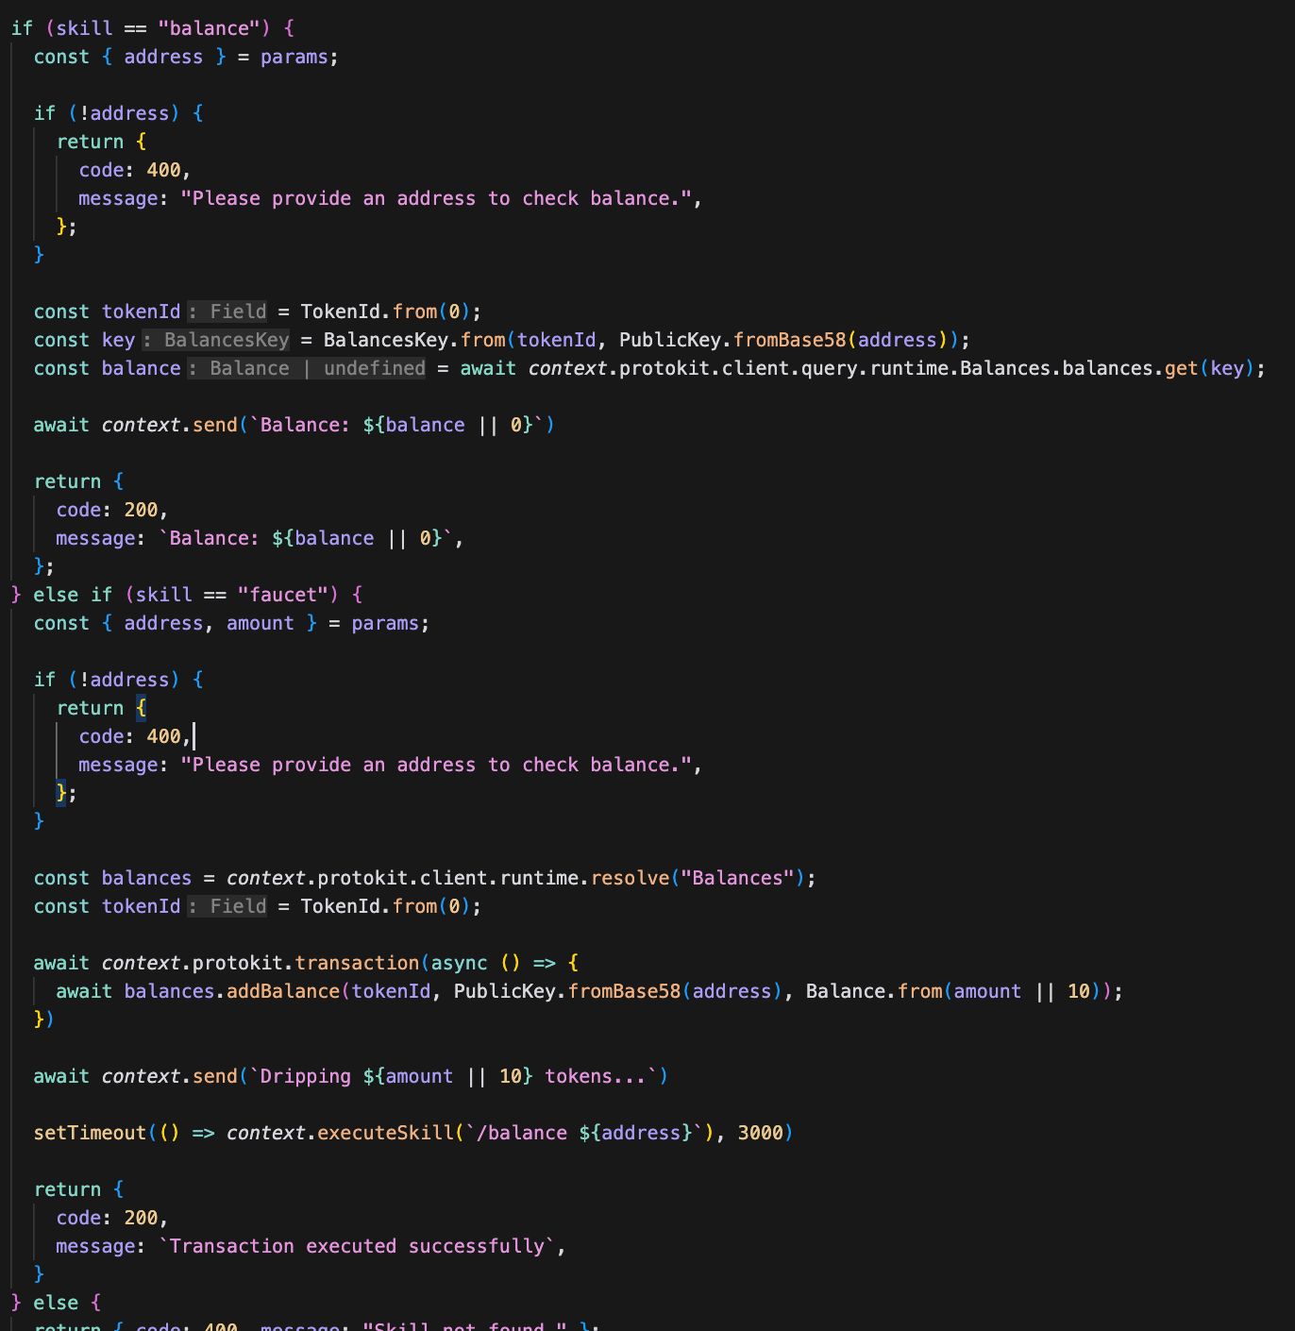Click the ": Balance | undefined" inlay type hint
The width and height of the screenshot is (1295, 1331).
tap(307, 368)
